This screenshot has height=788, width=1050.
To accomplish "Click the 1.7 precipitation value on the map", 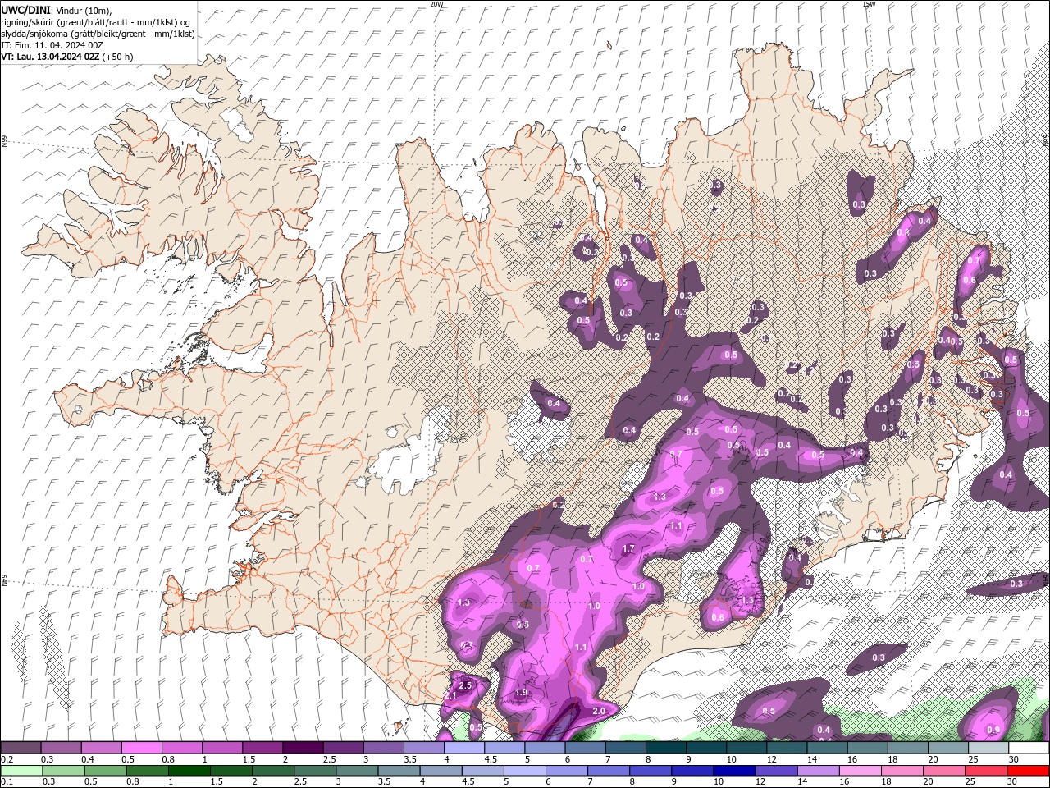I will (628, 548).
